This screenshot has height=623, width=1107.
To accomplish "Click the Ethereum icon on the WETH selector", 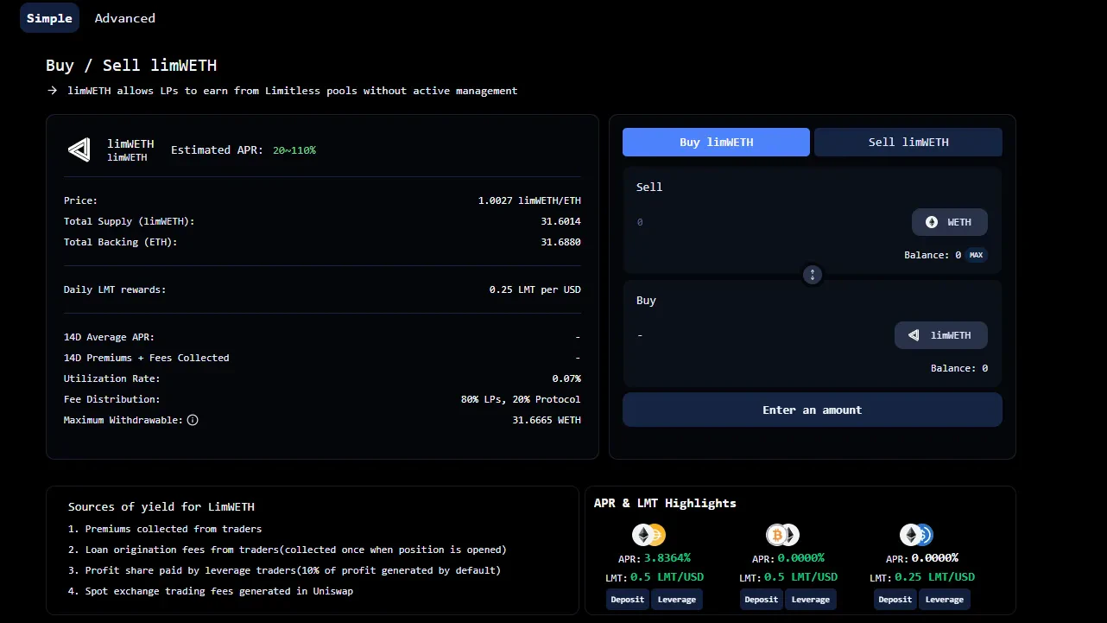I will (932, 222).
